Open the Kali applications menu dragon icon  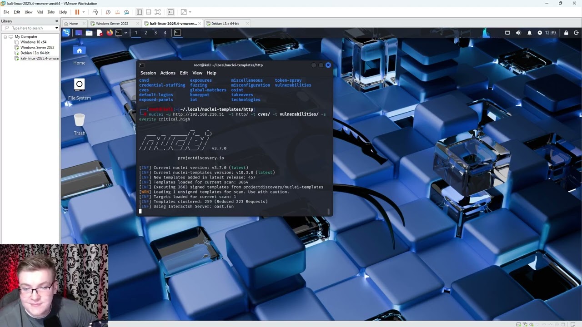coord(66,33)
